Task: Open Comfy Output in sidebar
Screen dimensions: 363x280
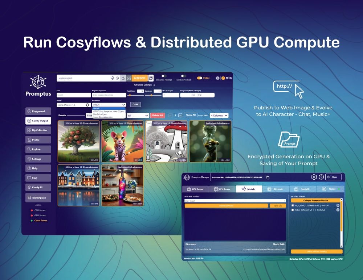Action: [38, 121]
